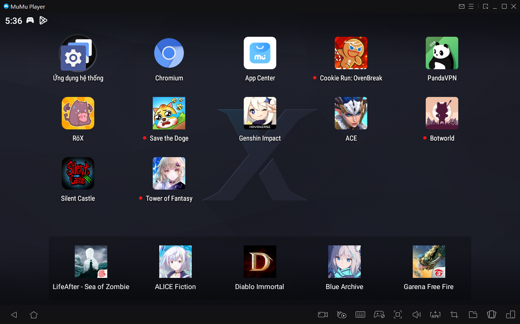Toggle screen rotation icon
The image size is (520, 324).
pos(491,315)
